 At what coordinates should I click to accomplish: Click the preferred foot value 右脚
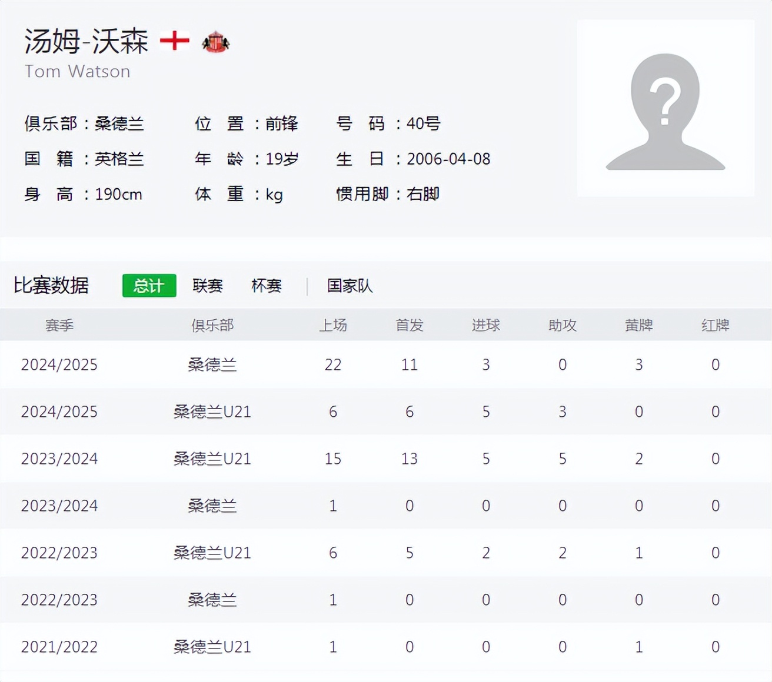(x=423, y=194)
